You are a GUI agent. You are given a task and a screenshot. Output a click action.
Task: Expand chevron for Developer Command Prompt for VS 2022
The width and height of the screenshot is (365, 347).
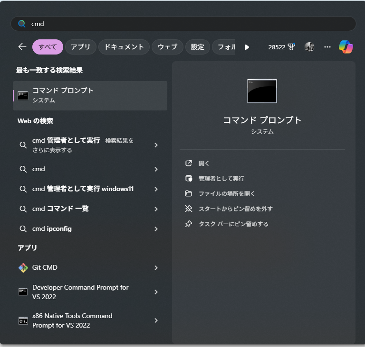tap(156, 292)
